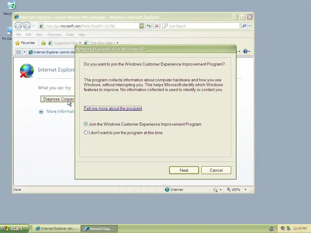Open search provider options dropdown
Screen dimensions: 311x233
click(x=250, y=26)
